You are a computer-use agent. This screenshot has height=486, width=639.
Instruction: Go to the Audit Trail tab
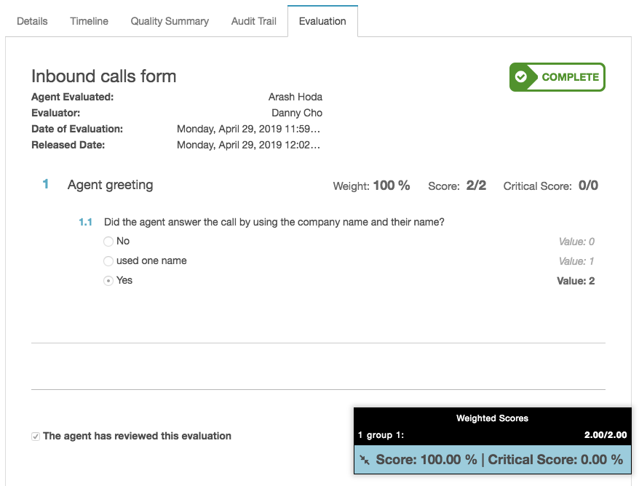[x=253, y=21]
